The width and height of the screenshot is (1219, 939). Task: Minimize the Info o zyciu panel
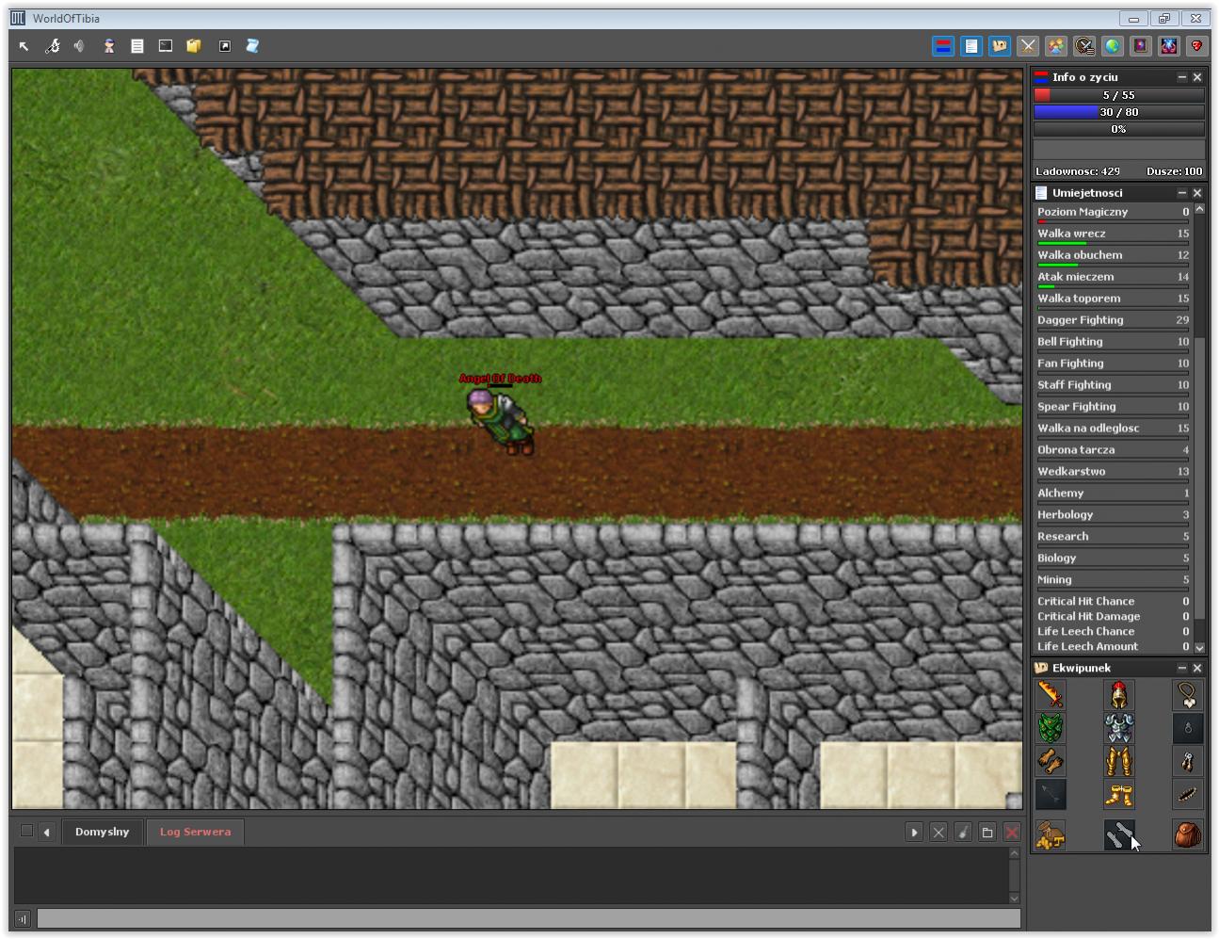click(1182, 77)
